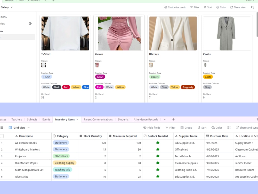Open the Customize cards option
Image resolution: width=258 pixels, height=194 pixels.
(175, 7)
